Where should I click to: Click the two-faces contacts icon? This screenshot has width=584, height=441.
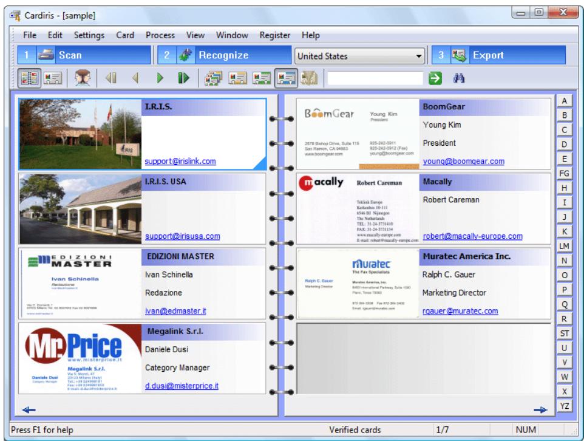tap(83, 78)
